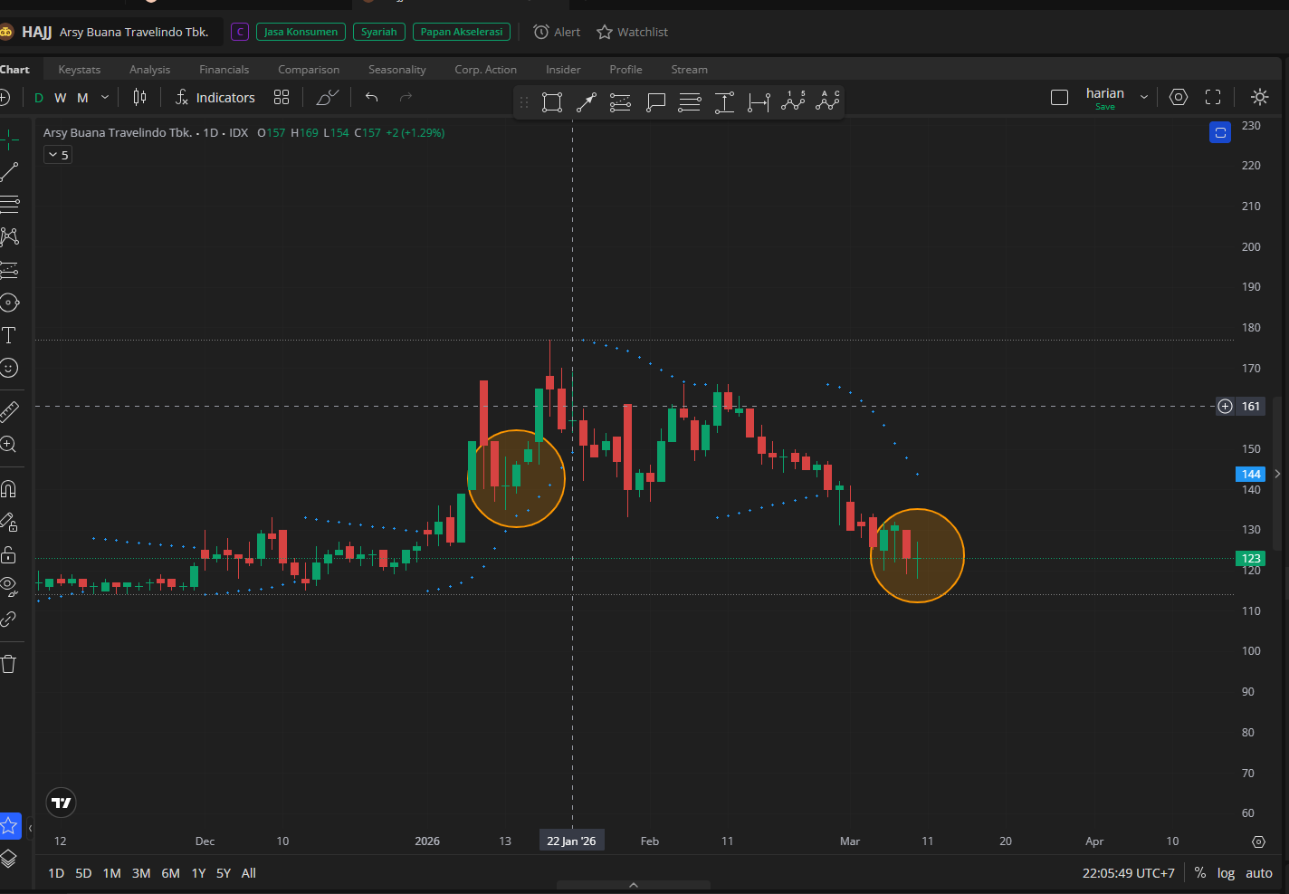Select the Text annotation tool
Image resolution: width=1289 pixels, height=894 pixels.
tap(8, 335)
